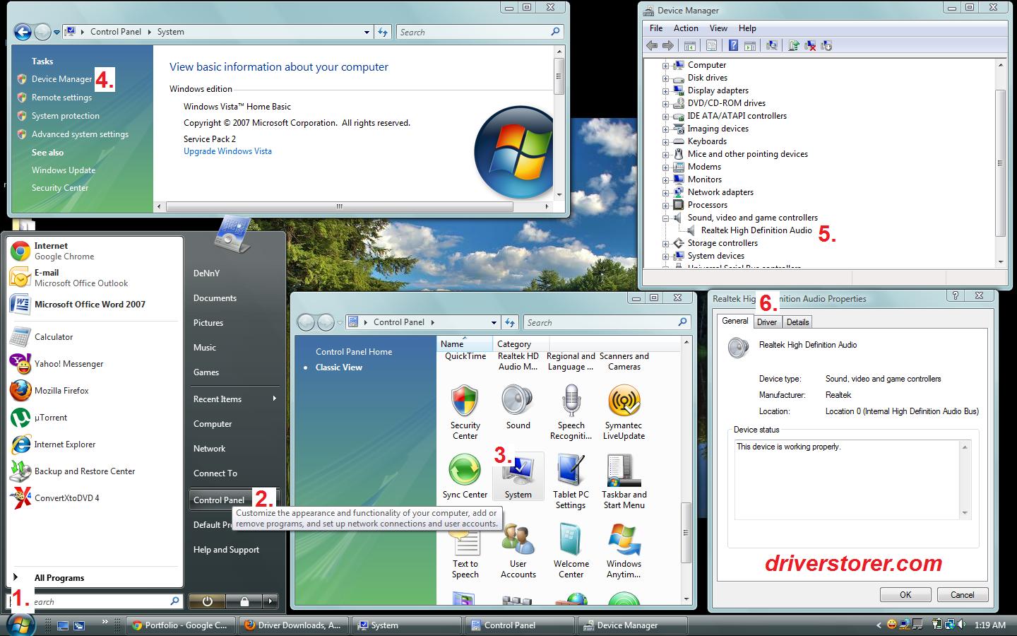The width and height of the screenshot is (1017, 636).
Task: Open Tablet PC Settings icon
Action: 571,482
